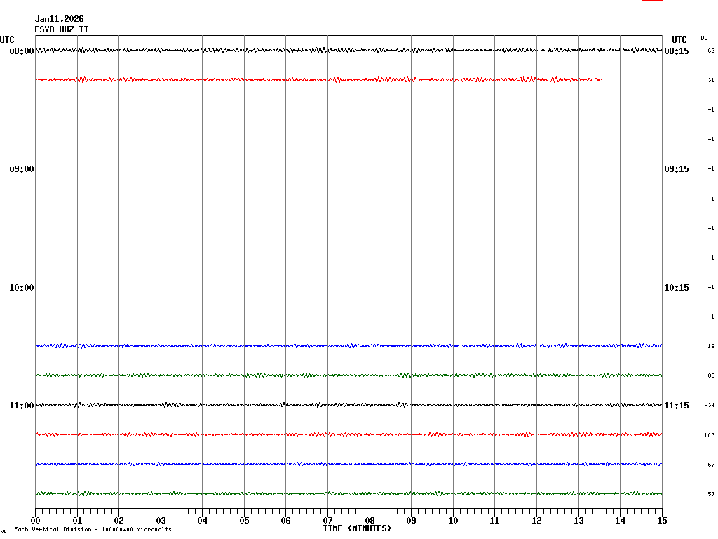Click the DC offset value 103

click(x=709, y=435)
